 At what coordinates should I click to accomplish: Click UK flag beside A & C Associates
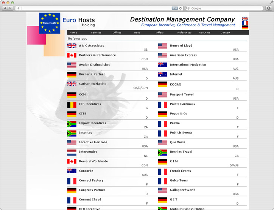click(72, 45)
